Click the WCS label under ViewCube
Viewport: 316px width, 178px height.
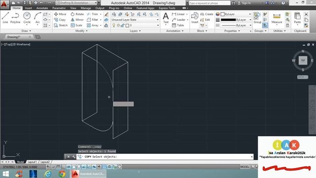pyautogui.click(x=303, y=77)
